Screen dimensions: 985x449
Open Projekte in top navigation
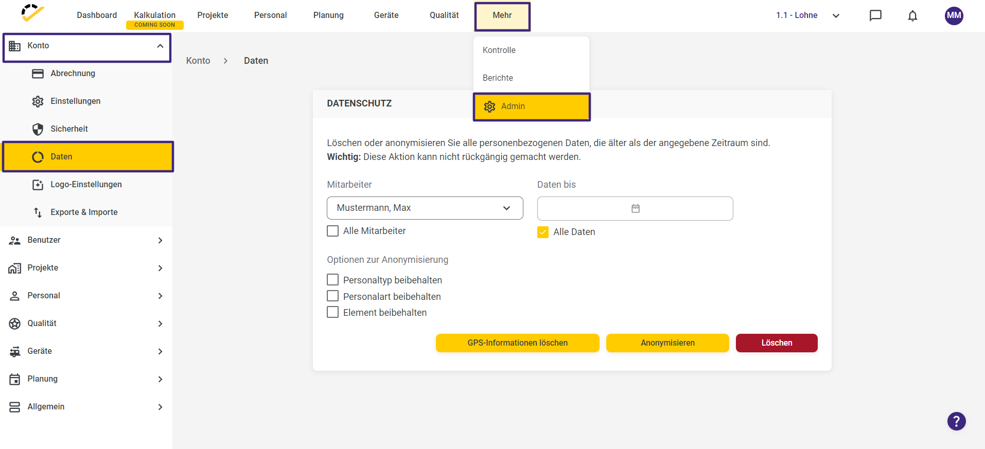tap(213, 15)
